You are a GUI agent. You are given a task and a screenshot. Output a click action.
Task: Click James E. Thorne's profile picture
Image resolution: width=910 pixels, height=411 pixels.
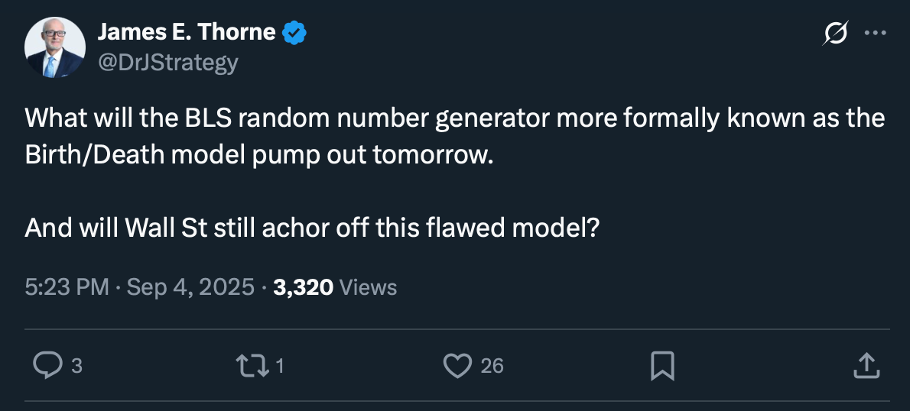[55, 47]
